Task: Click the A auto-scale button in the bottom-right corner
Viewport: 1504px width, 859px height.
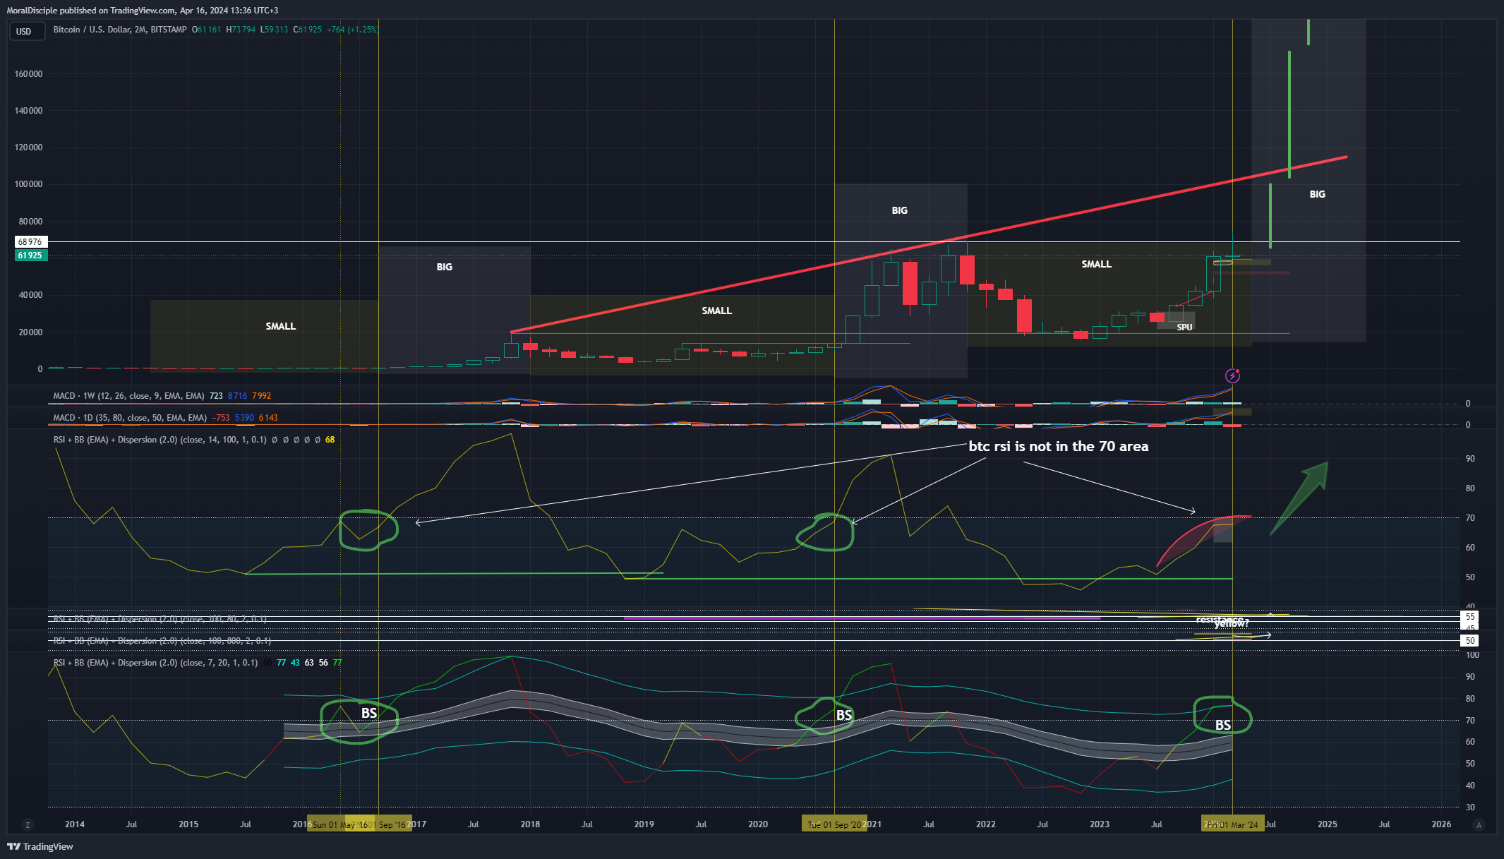Action: click(1479, 824)
